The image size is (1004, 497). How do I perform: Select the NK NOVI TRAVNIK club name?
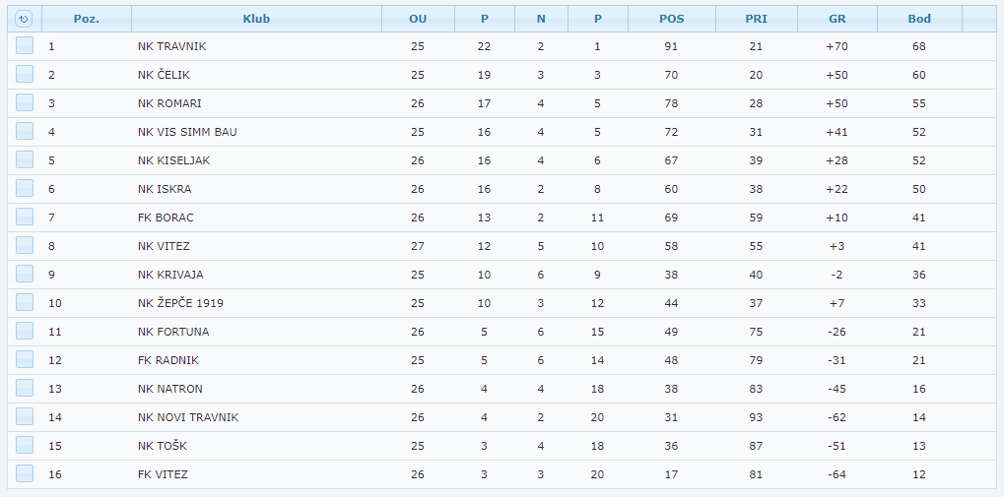coord(188,417)
